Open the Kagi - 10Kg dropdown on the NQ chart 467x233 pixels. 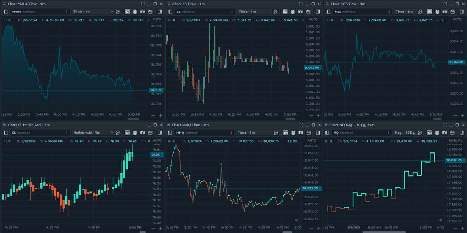coord(403,132)
